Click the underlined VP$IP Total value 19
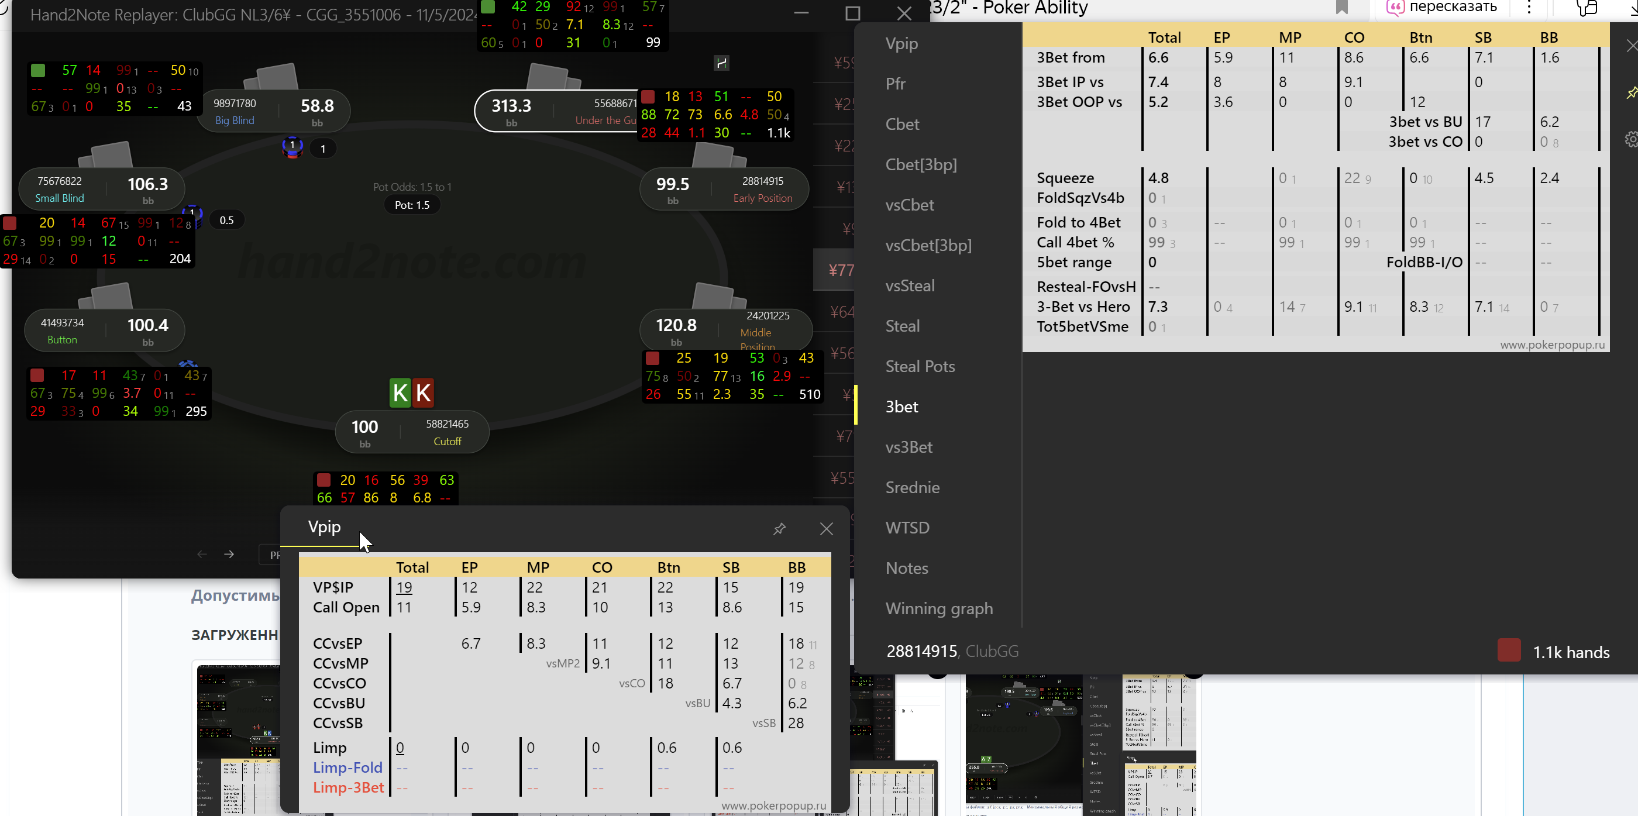The width and height of the screenshot is (1638, 816). pyautogui.click(x=404, y=588)
